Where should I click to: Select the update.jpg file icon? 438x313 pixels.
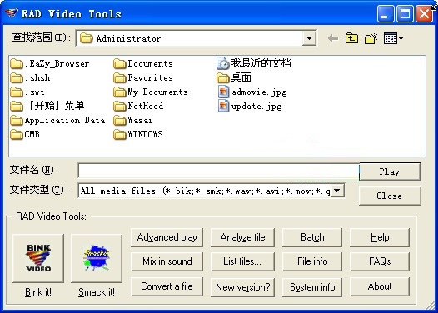[223, 106]
